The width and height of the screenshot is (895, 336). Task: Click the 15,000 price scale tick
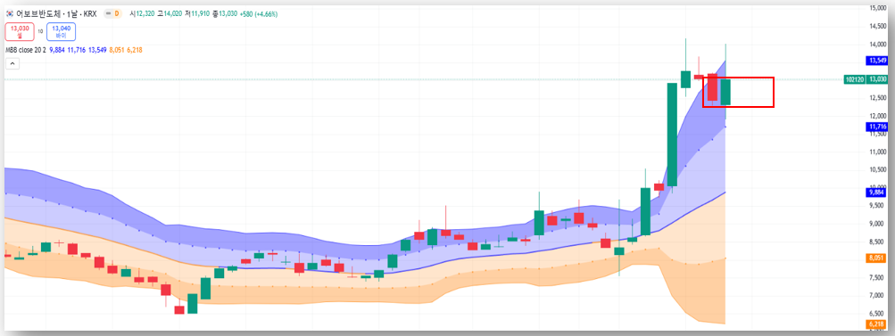pyautogui.click(x=877, y=8)
